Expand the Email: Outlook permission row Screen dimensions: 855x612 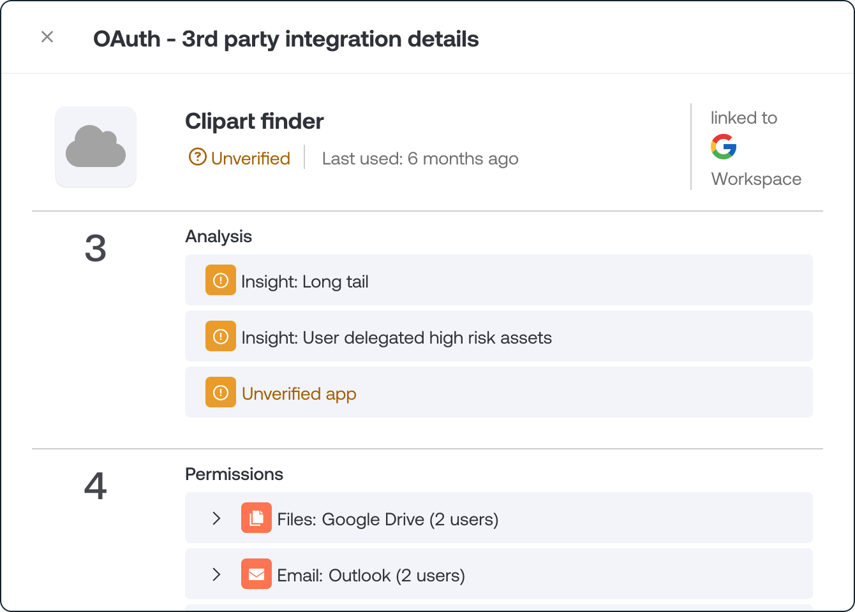[x=217, y=574]
